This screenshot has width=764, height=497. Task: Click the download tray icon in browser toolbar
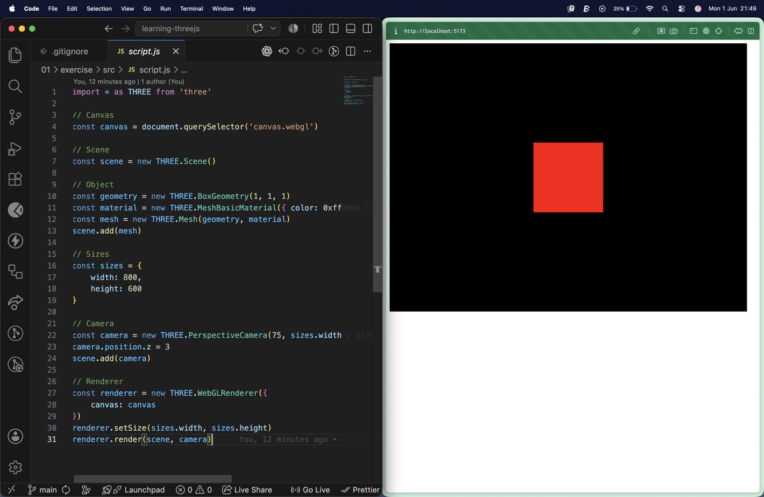click(x=661, y=31)
